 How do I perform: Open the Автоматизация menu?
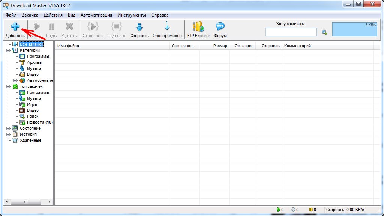click(96, 15)
